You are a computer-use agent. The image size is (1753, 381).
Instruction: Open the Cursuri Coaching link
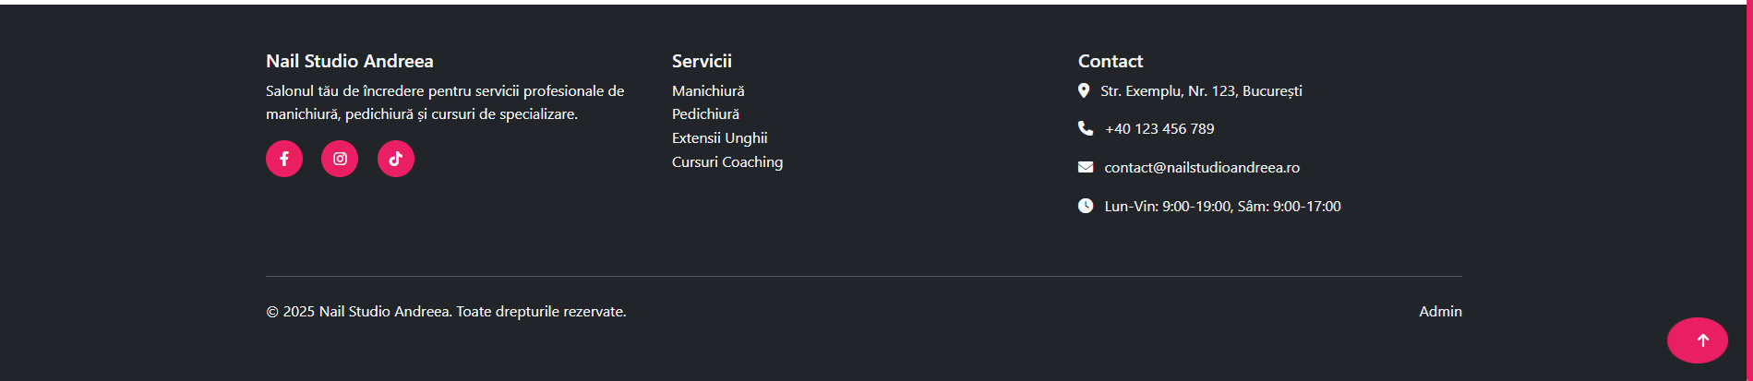[x=726, y=161]
